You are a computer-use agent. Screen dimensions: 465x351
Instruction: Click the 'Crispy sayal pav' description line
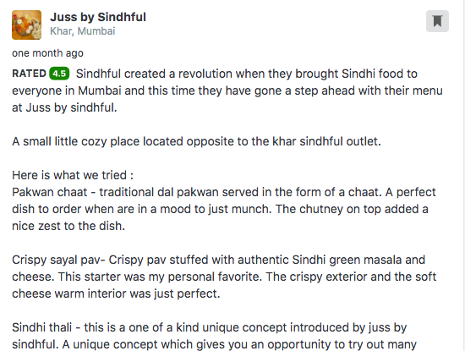coord(219,260)
